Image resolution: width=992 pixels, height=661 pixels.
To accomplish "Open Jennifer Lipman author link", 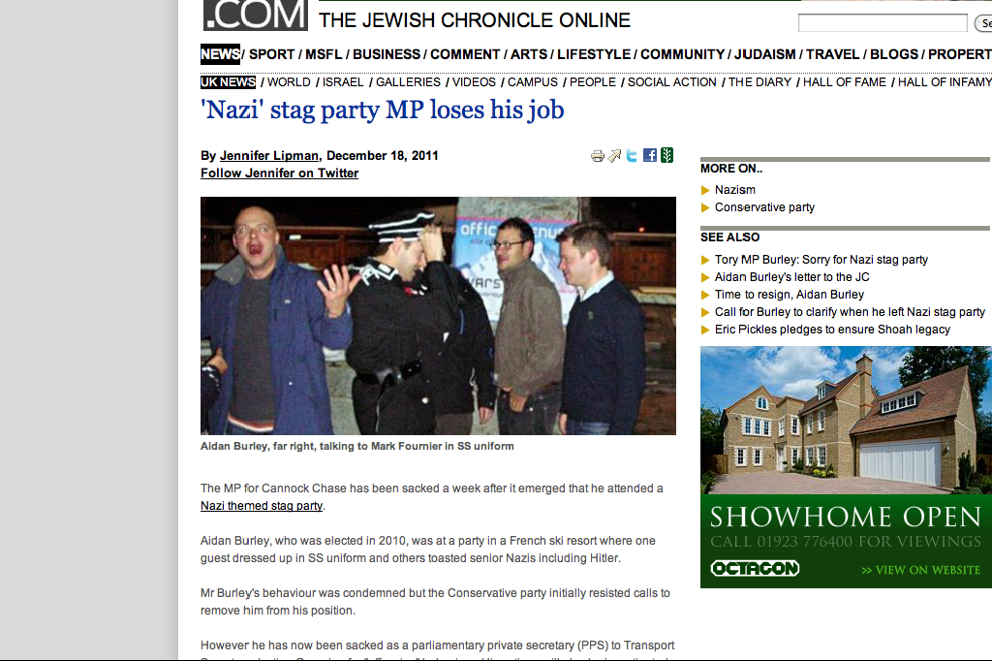I will [269, 156].
